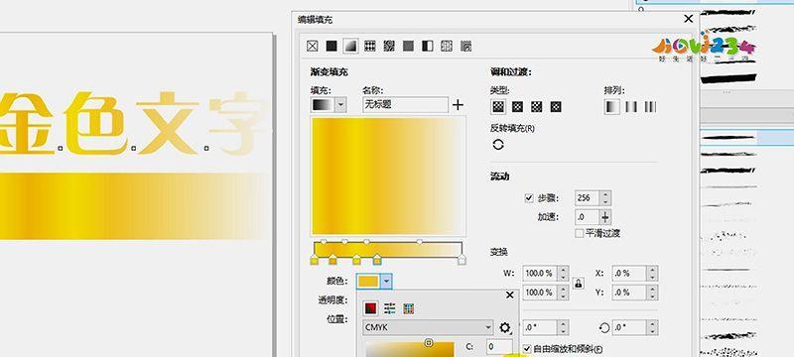
Task: Click the color picker circle marker
Action: [x=429, y=343]
